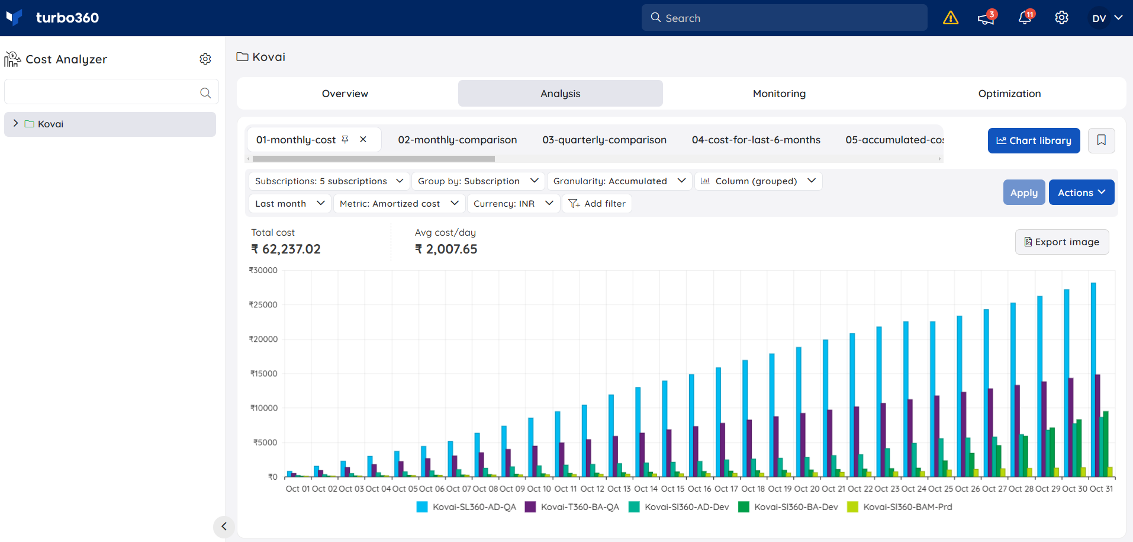Open the Actions menu button
The height and width of the screenshot is (542, 1133).
pos(1081,193)
